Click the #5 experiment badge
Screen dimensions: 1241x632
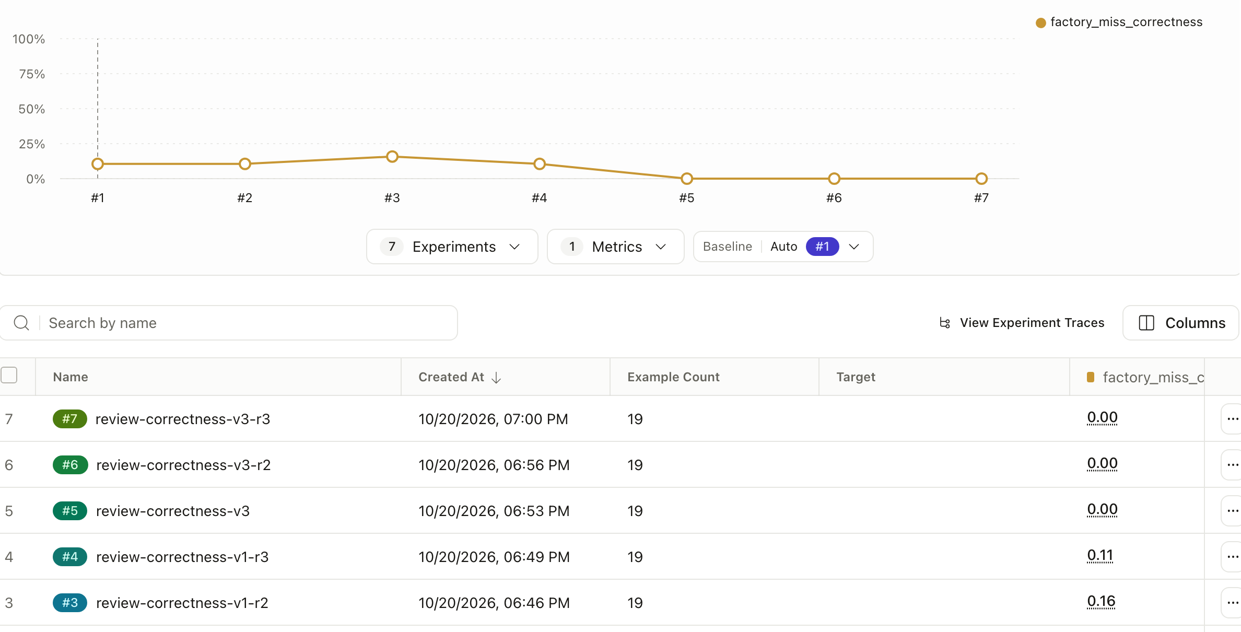point(70,511)
